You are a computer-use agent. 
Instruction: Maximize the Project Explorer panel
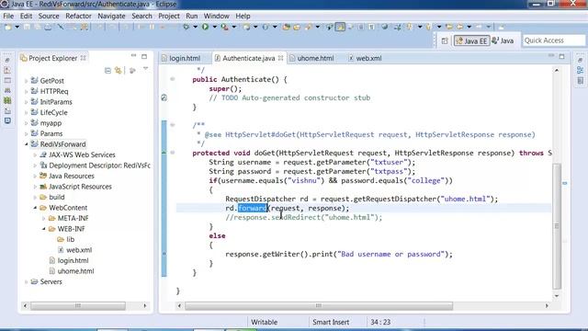(x=144, y=56)
